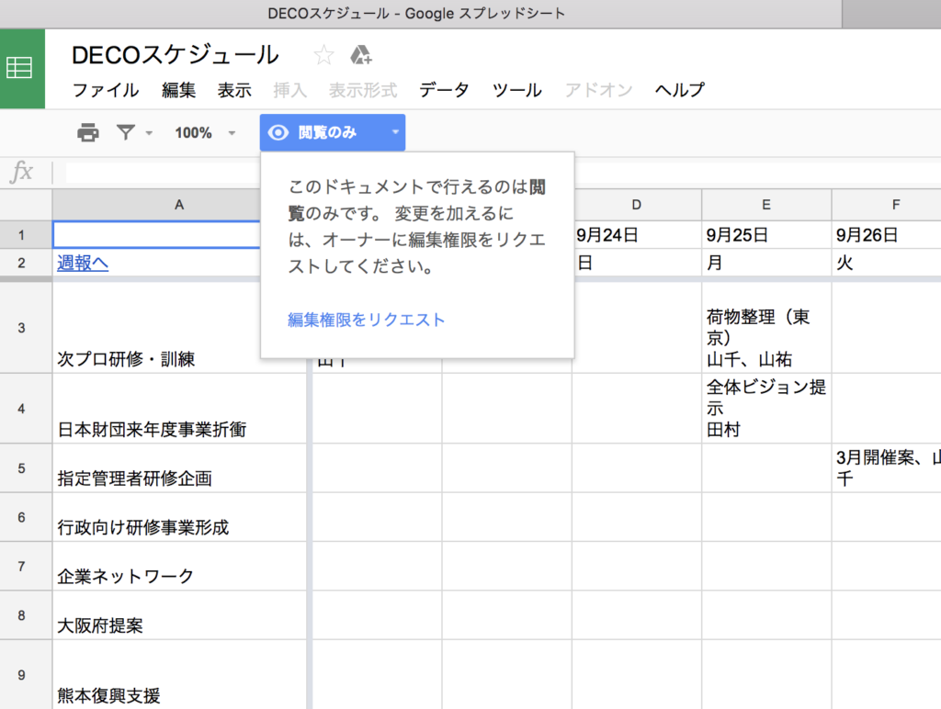The image size is (941, 709).
Task: Follow the 週報へ link
Action: click(x=83, y=263)
